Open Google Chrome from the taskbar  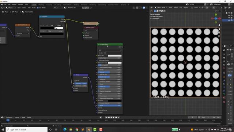coord(77,129)
